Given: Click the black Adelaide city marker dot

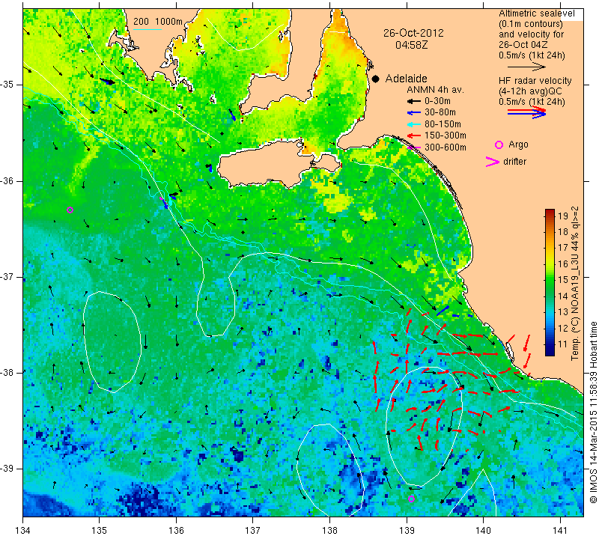Looking at the screenshot, I should point(376,79).
